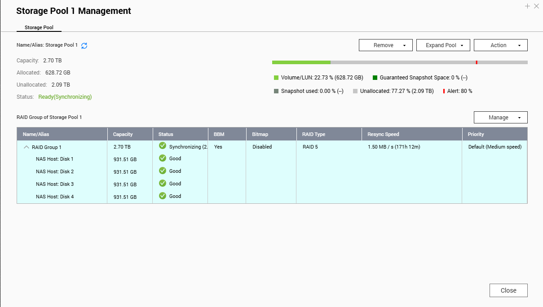Click the Good status icon for Disk 2
This screenshot has height=307, width=543.
pyautogui.click(x=163, y=171)
